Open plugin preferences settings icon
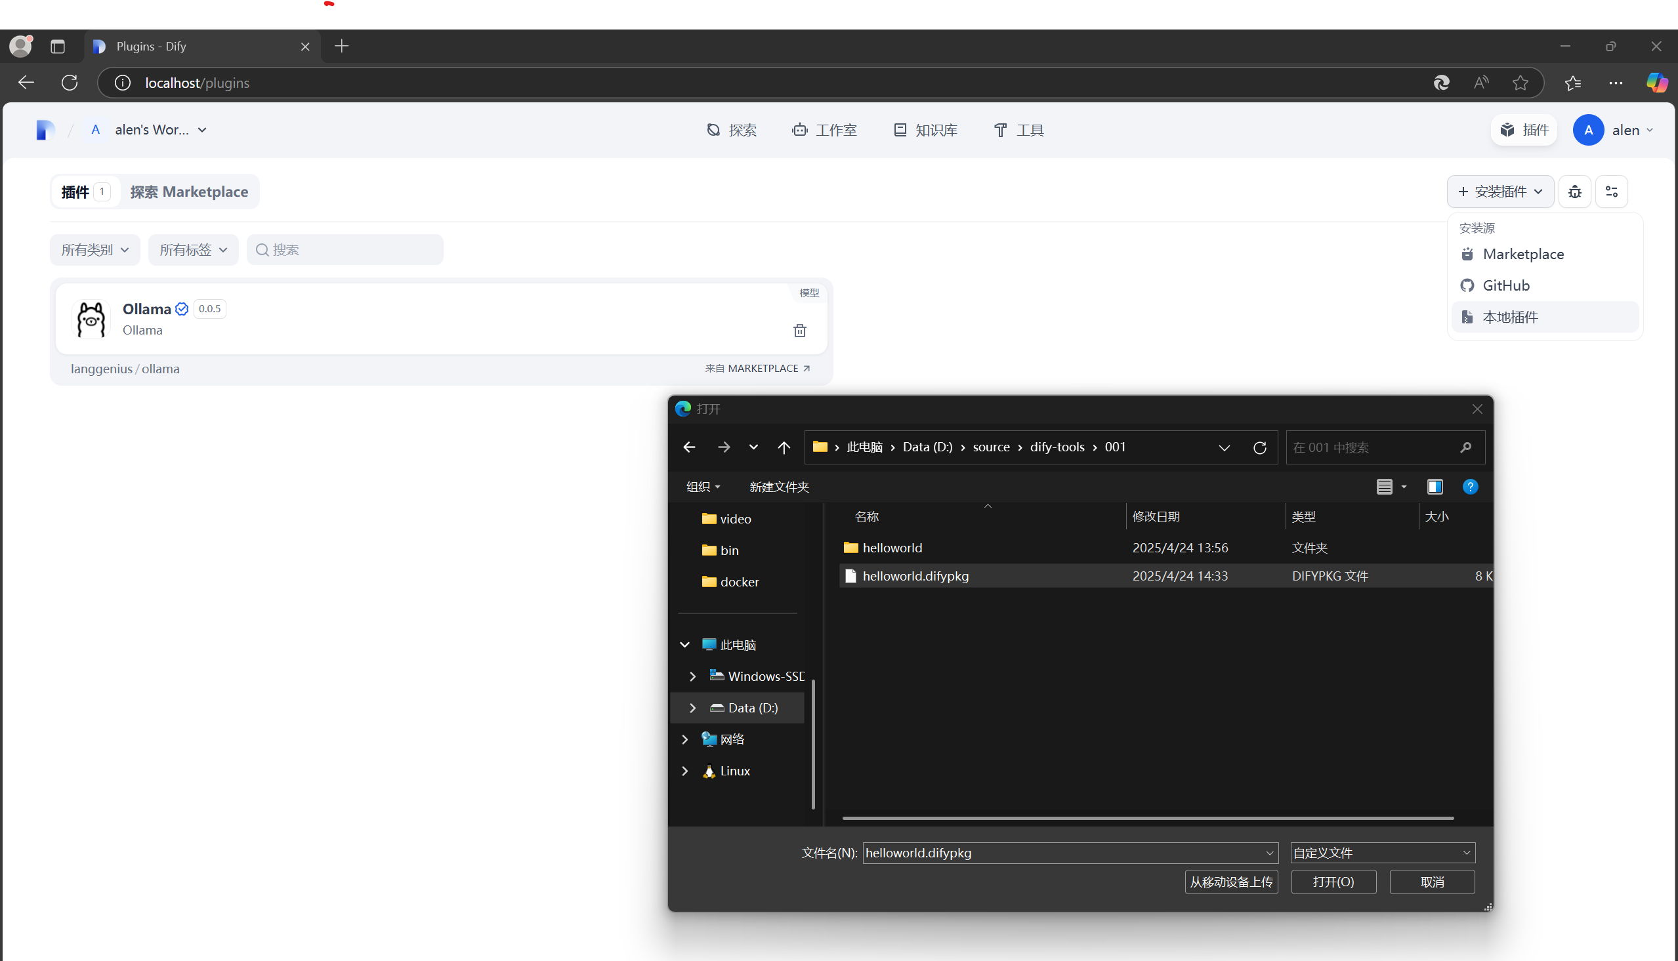1678x961 pixels. coord(1611,192)
